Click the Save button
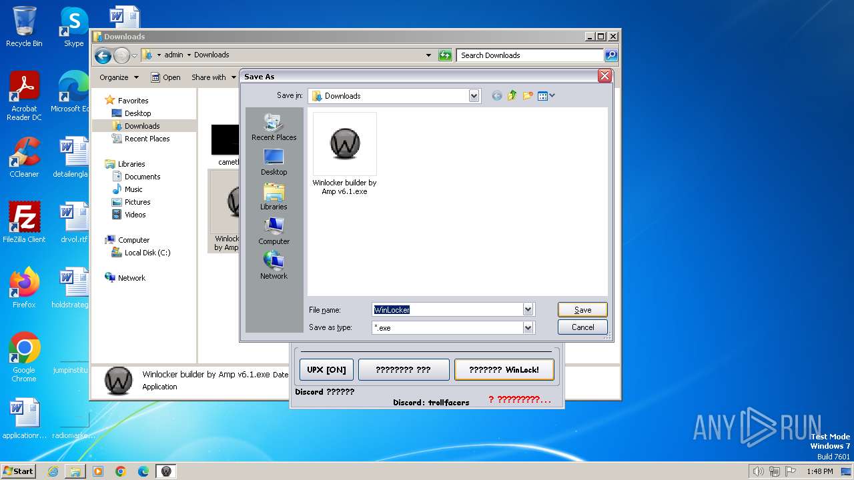Screen dimensions: 854x480 point(582,309)
